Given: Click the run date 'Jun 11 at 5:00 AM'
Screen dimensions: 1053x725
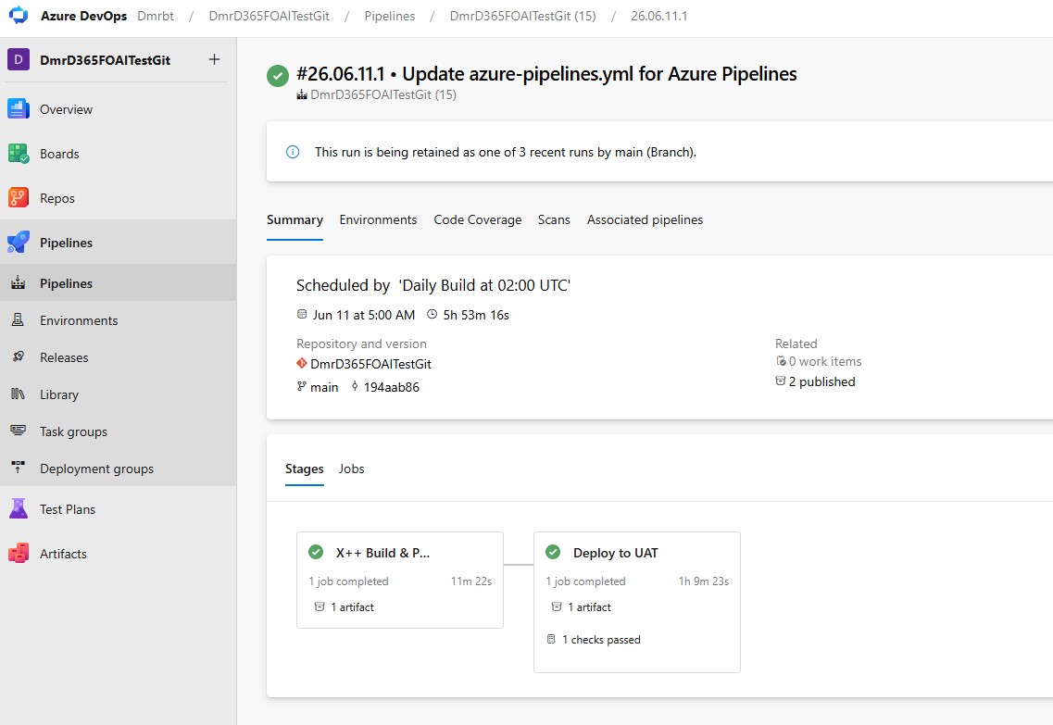Looking at the screenshot, I should pyautogui.click(x=363, y=315).
